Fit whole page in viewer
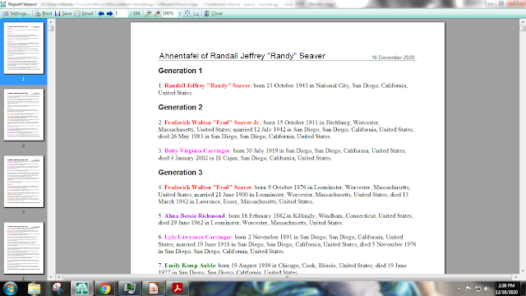 pos(187,13)
